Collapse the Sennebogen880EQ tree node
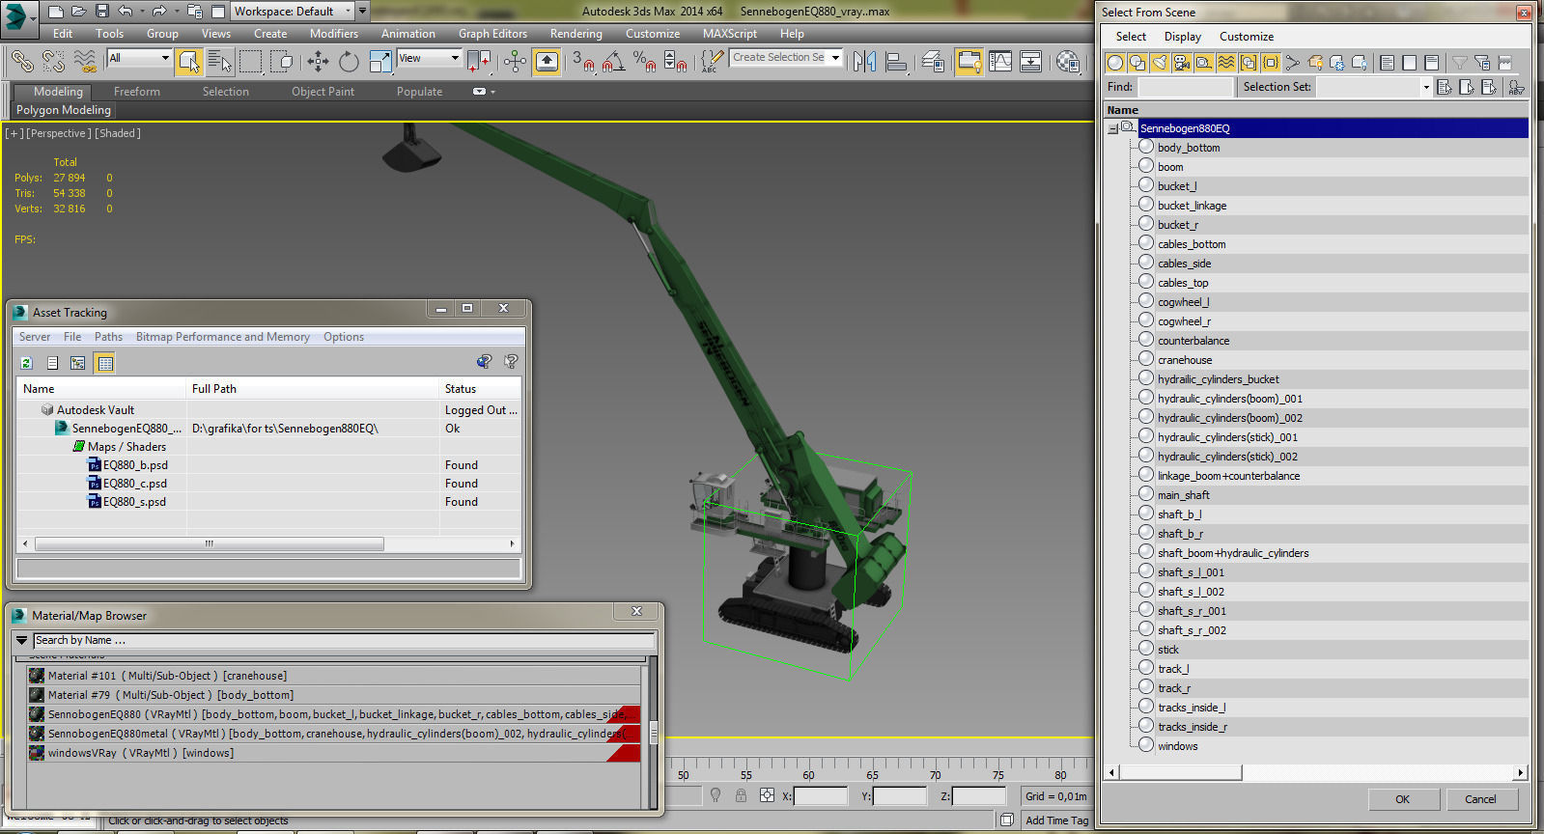This screenshot has width=1544, height=834. (1112, 128)
